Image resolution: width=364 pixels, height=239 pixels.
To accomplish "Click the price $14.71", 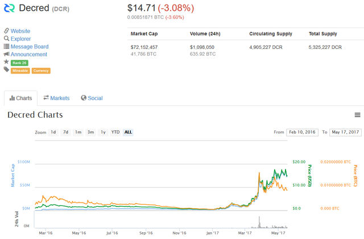I will click(142, 8).
